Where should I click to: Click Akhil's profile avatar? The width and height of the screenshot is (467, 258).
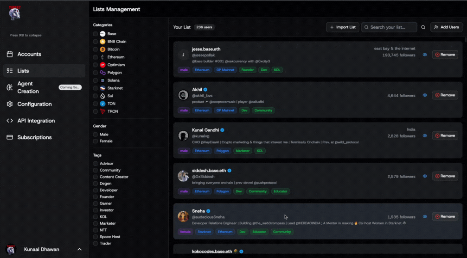183,95
